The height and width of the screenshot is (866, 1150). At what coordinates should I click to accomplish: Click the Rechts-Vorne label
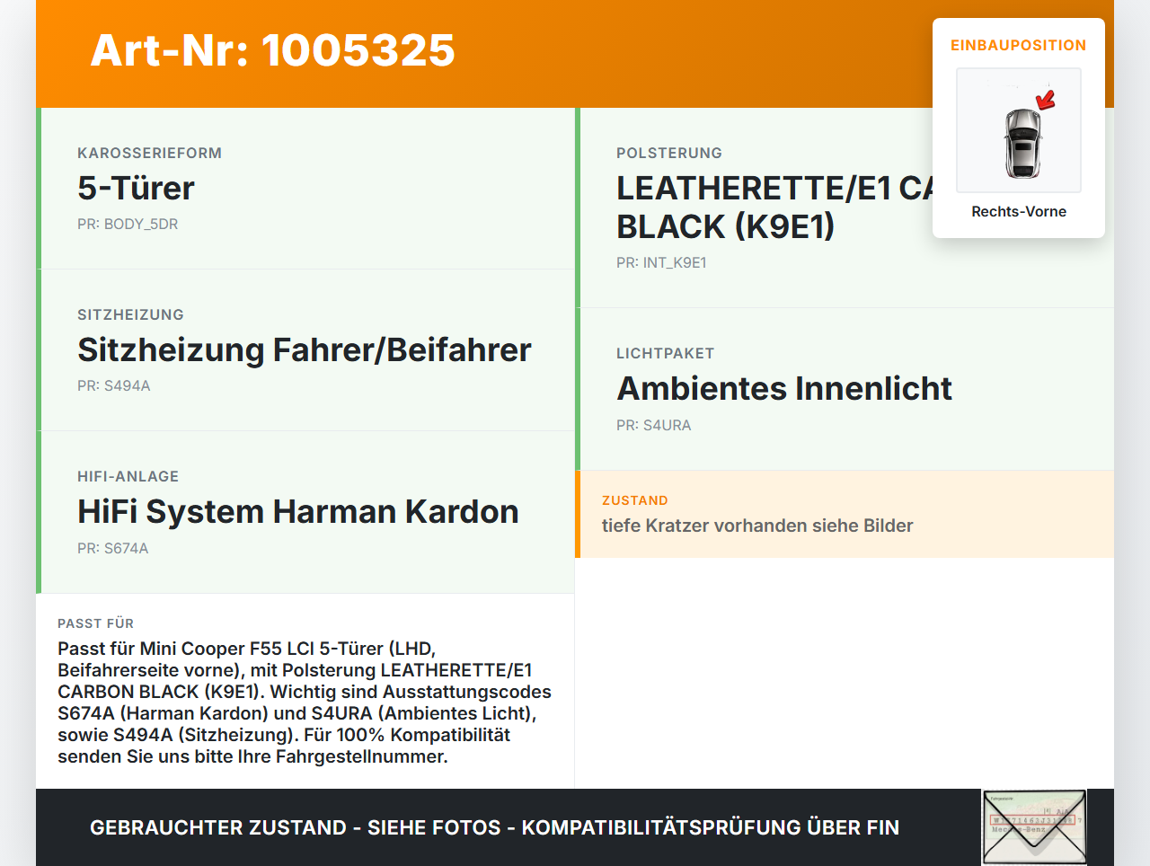tap(1018, 211)
